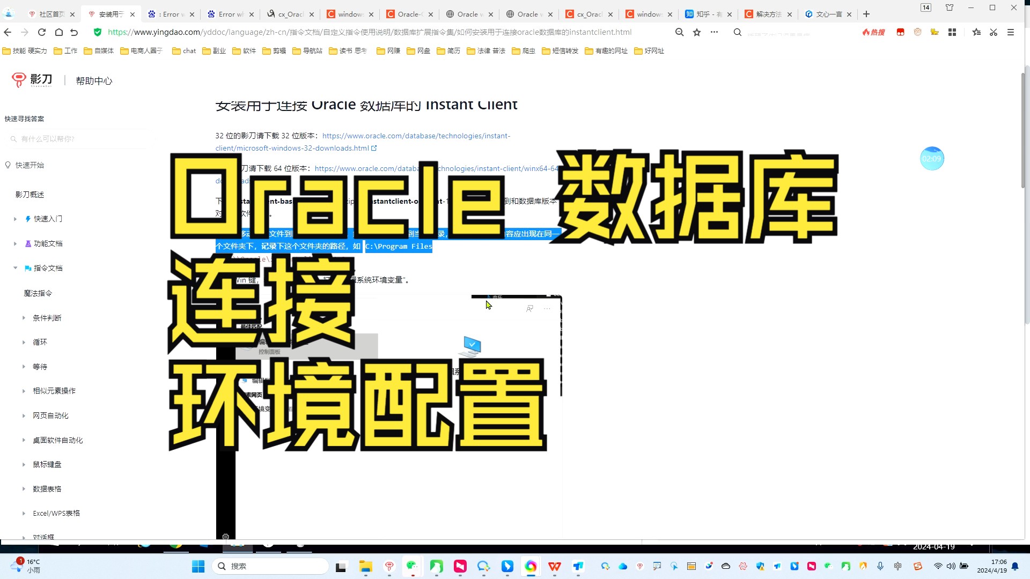Open the zoom magnifier in address bar
This screenshot has width=1030, height=579.
tap(680, 32)
